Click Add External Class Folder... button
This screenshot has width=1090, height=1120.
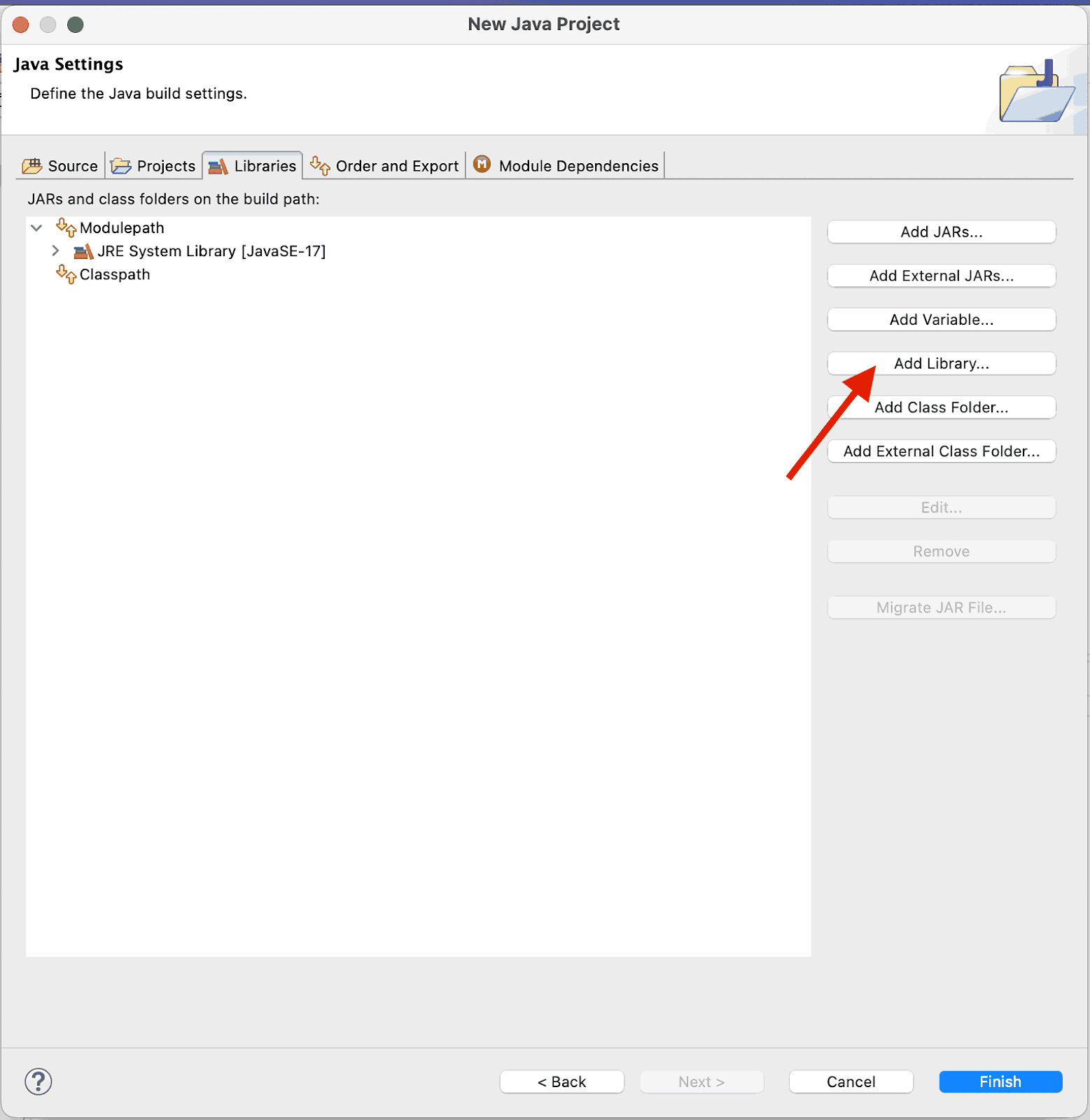tap(942, 451)
